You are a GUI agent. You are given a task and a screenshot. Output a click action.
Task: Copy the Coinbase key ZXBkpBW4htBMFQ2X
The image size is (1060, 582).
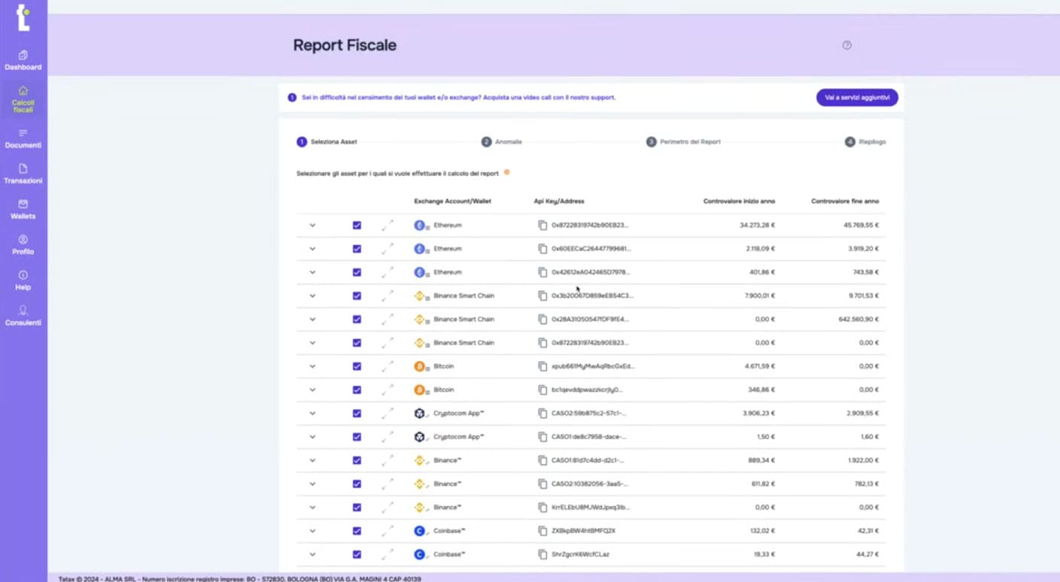pos(542,530)
